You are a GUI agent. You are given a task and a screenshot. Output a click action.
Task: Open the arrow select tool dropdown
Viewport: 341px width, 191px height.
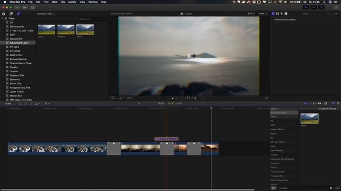coord(47,104)
